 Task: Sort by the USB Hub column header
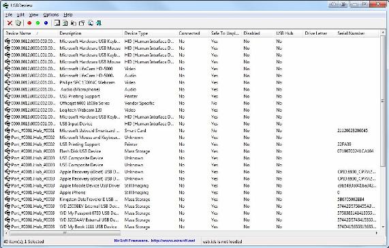[289, 33]
